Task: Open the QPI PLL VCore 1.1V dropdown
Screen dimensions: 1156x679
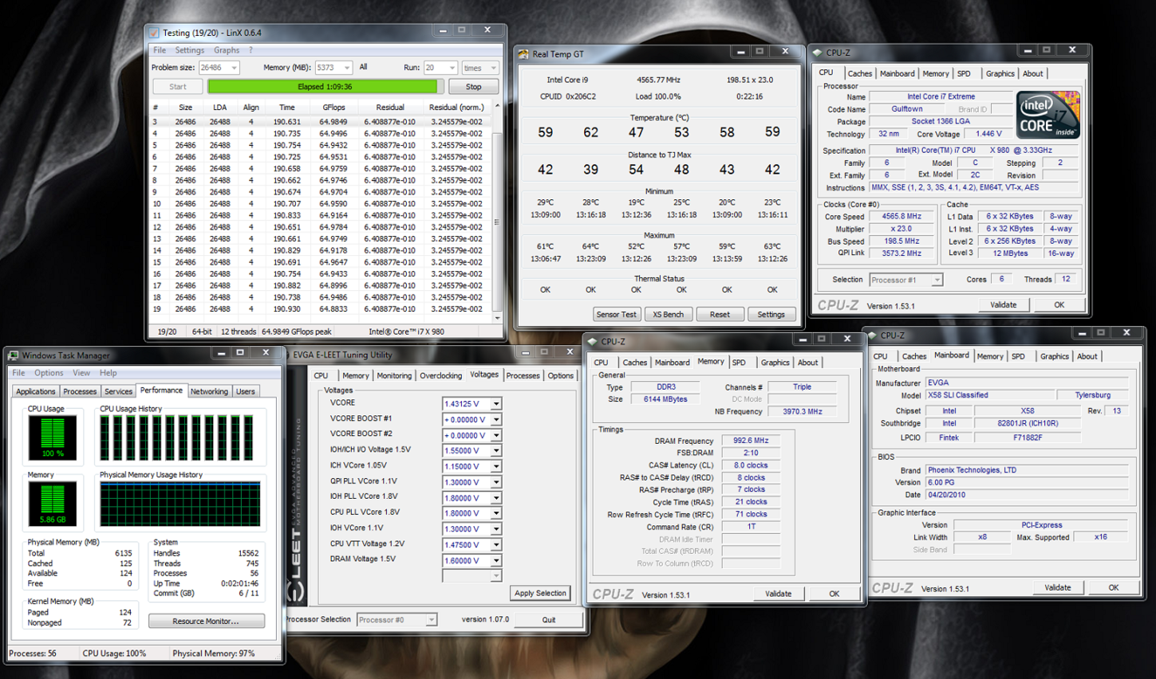Action: pyautogui.click(x=495, y=482)
